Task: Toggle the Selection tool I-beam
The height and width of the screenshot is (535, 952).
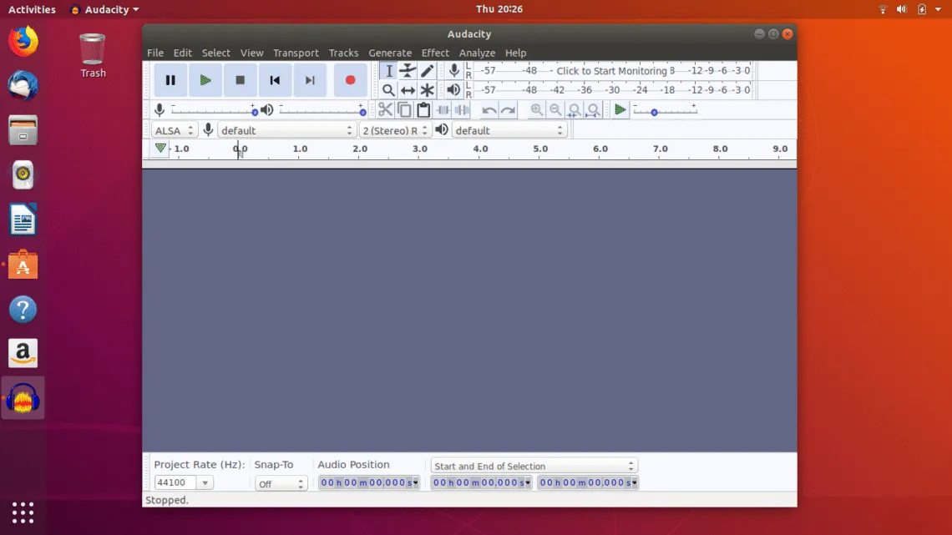Action: [388, 71]
